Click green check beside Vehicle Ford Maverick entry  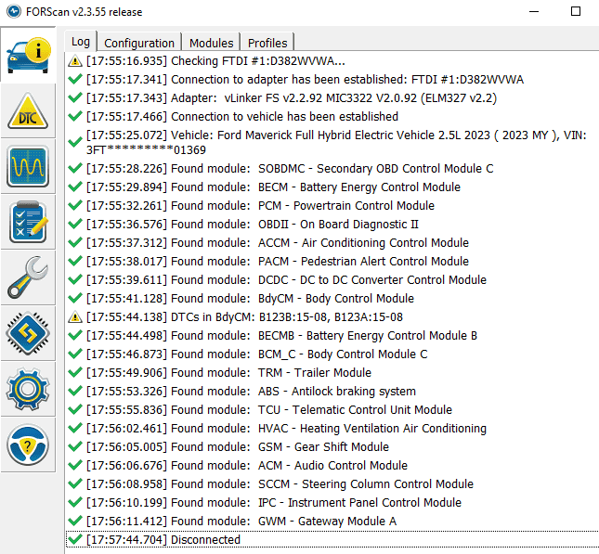click(x=75, y=142)
